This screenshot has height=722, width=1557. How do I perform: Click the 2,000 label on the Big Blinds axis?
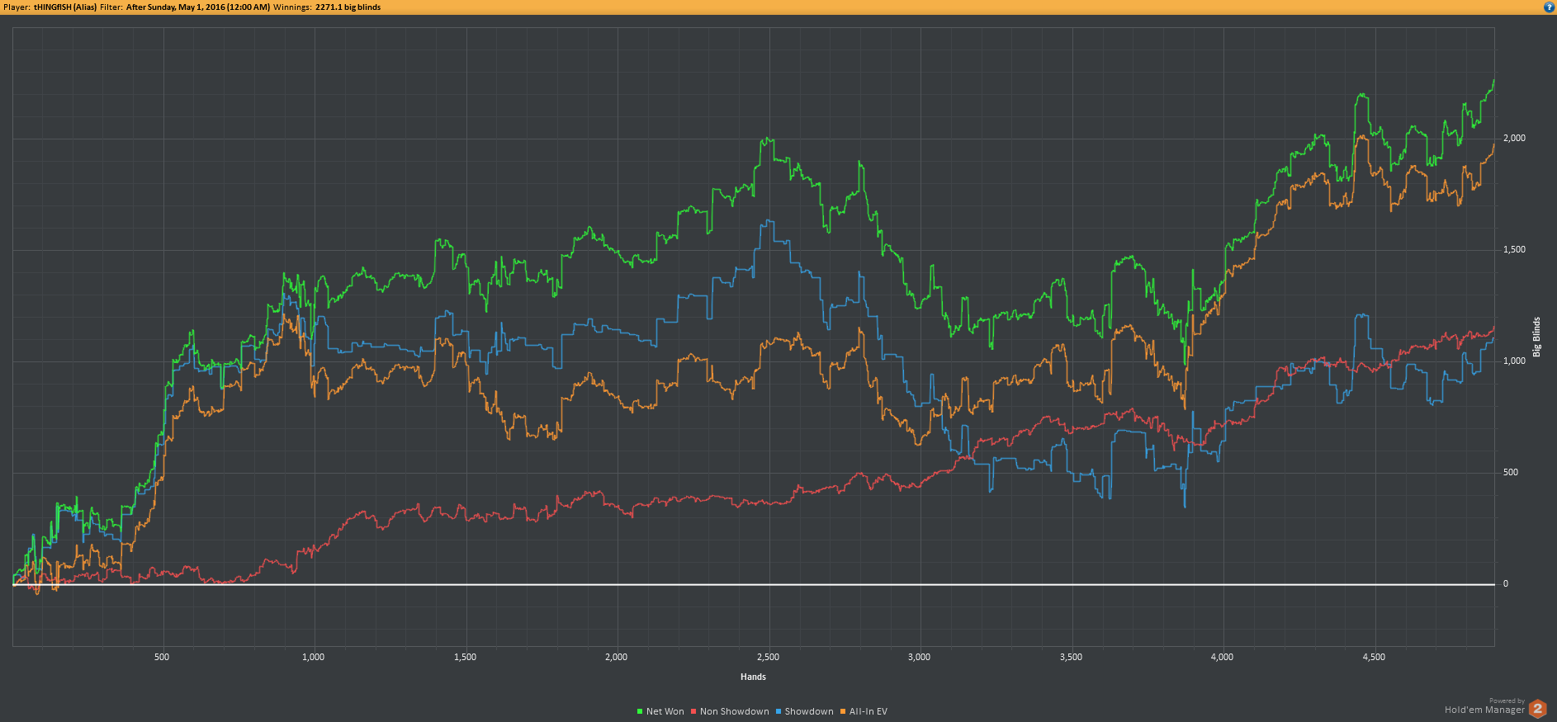tap(1514, 138)
